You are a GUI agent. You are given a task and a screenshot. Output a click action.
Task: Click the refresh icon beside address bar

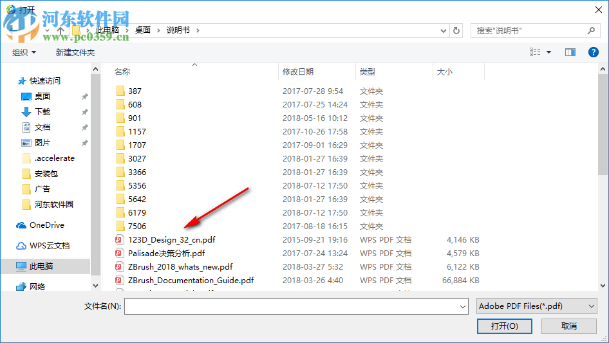[x=456, y=30]
